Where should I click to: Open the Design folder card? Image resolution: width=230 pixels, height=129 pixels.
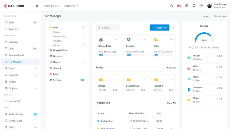pos(108,84)
